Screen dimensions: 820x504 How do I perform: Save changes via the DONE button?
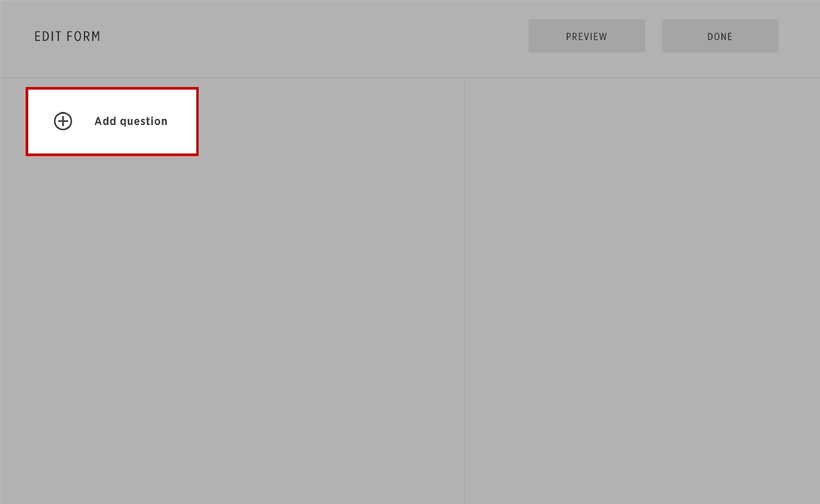point(720,36)
